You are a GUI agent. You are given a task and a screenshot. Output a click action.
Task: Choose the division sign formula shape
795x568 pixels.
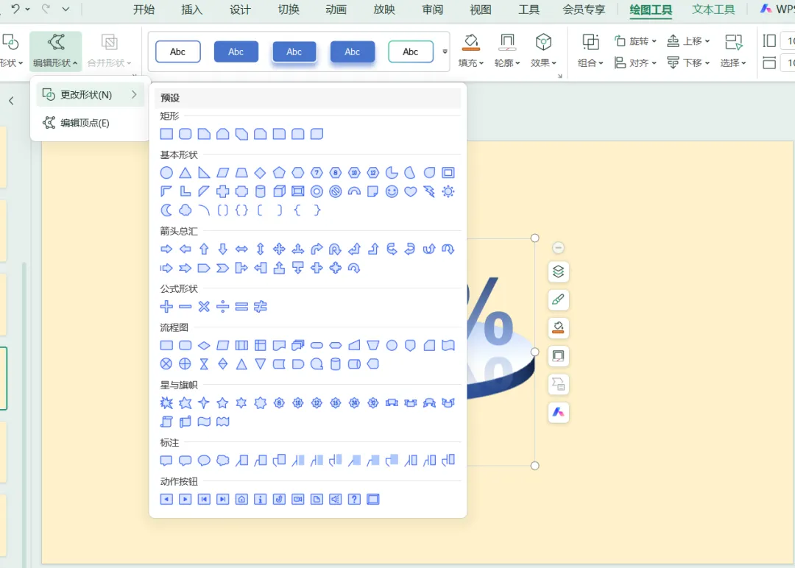(x=222, y=307)
